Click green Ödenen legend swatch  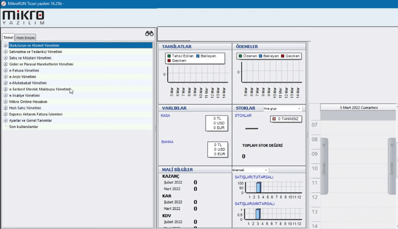(240, 56)
